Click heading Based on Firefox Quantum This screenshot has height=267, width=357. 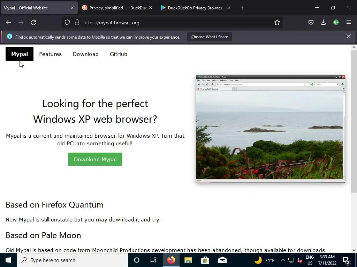coord(54,205)
